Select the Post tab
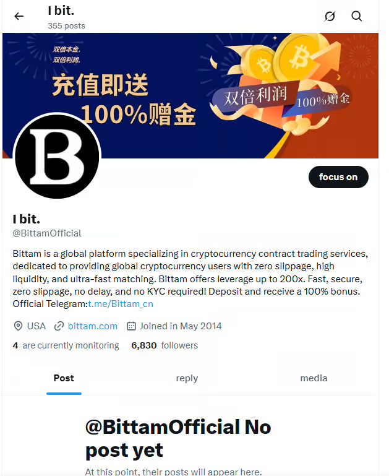 coord(64,378)
